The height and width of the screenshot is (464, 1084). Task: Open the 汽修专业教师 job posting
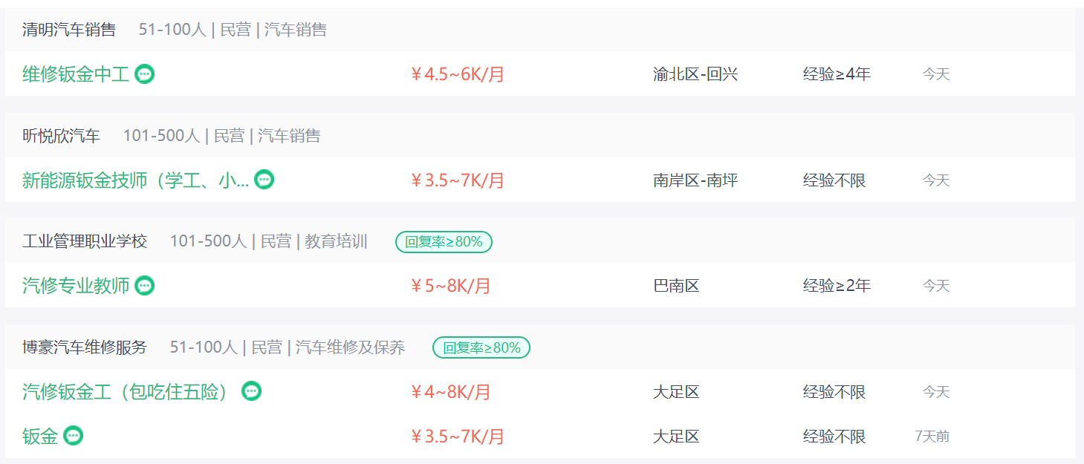click(x=76, y=286)
